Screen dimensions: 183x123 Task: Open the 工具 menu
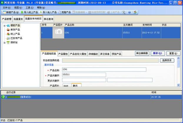click(29, 8)
